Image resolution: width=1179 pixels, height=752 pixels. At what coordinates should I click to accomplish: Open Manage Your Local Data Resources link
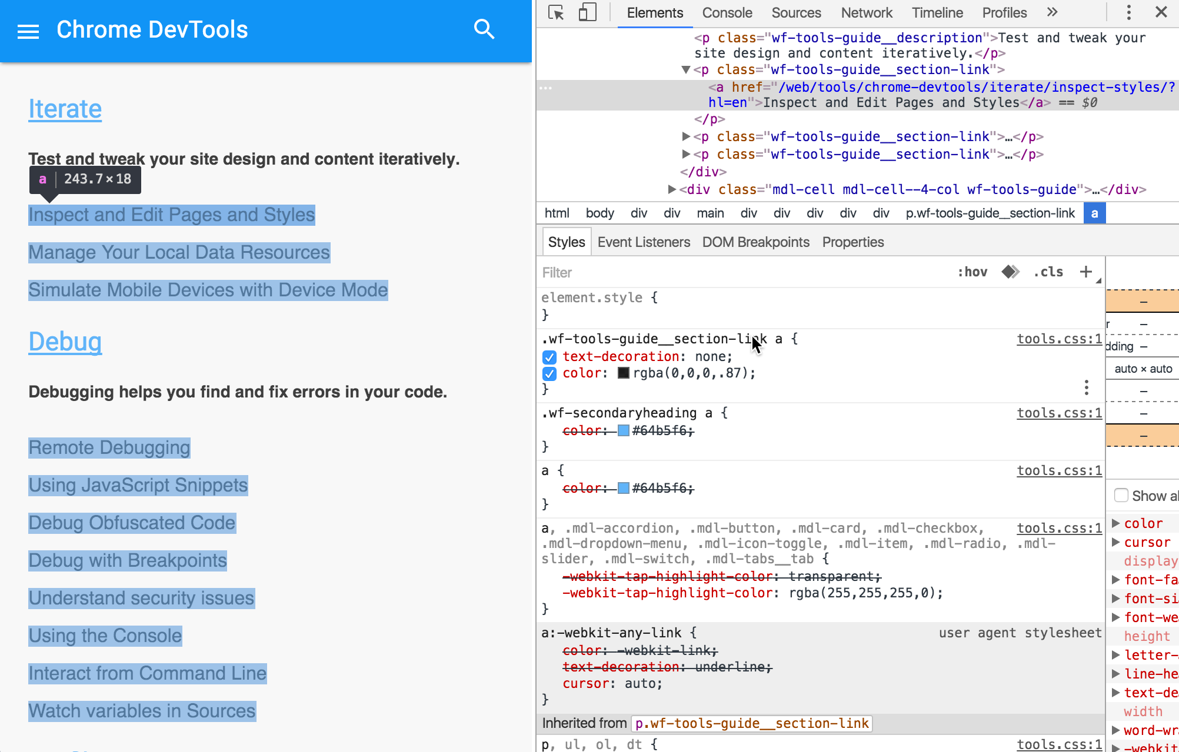tap(179, 253)
